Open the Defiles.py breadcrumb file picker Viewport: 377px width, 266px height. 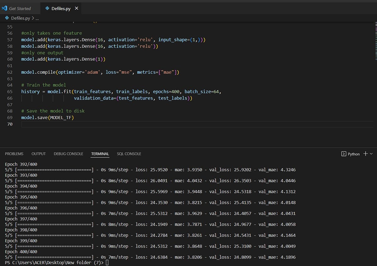(20, 18)
